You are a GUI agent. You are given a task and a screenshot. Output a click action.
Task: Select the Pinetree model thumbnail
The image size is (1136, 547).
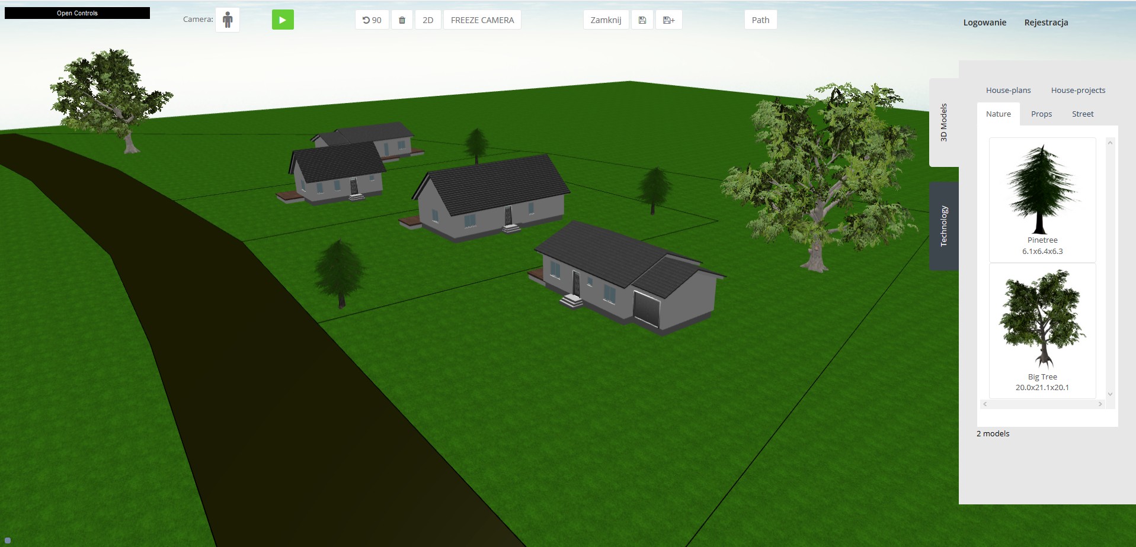coord(1042,189)
